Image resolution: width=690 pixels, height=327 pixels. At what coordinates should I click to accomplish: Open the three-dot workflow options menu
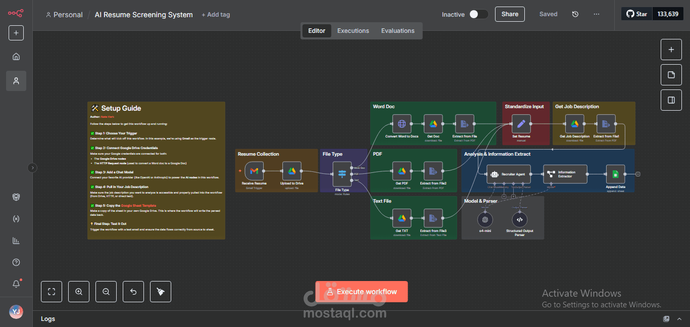[x=597, y=14]
